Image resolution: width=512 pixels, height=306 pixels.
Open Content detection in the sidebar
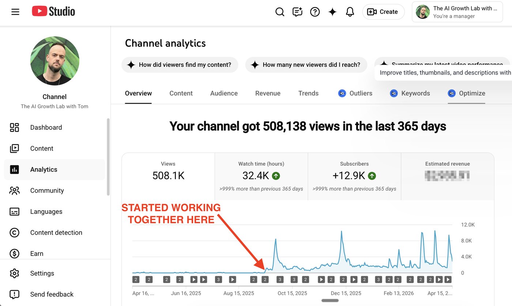[x=55, y=233]
